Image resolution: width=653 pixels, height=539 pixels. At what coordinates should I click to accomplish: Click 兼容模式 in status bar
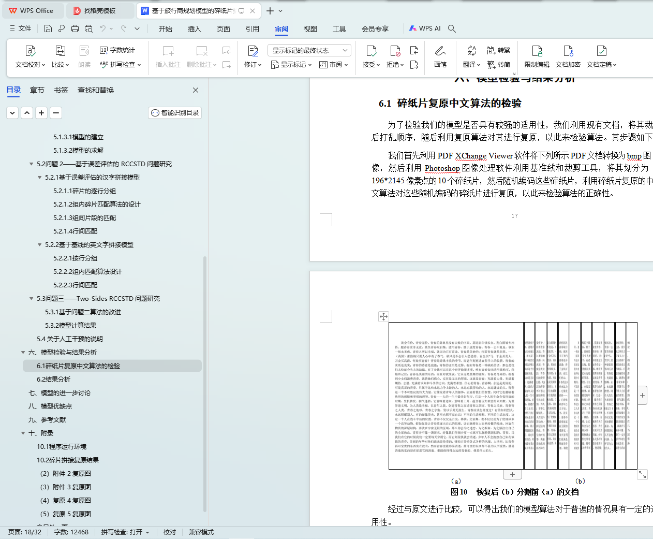point(201,532)
